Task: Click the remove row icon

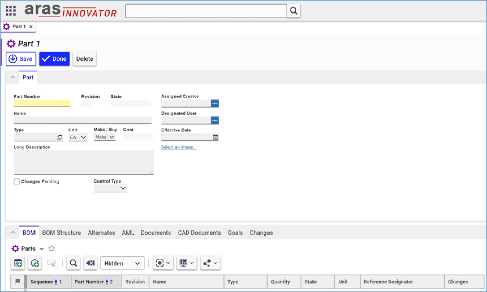Action: point(51,263)
